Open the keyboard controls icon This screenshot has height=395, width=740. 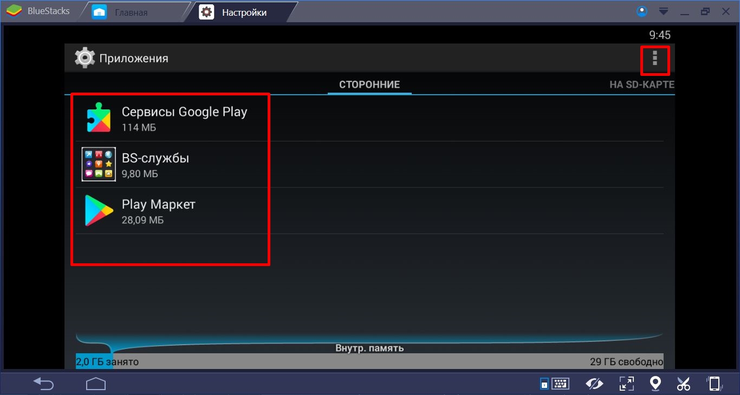(555, 384)
